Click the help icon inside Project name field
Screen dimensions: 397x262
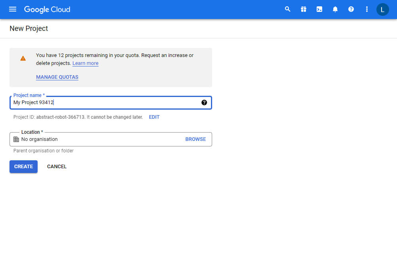click(204, 103)
